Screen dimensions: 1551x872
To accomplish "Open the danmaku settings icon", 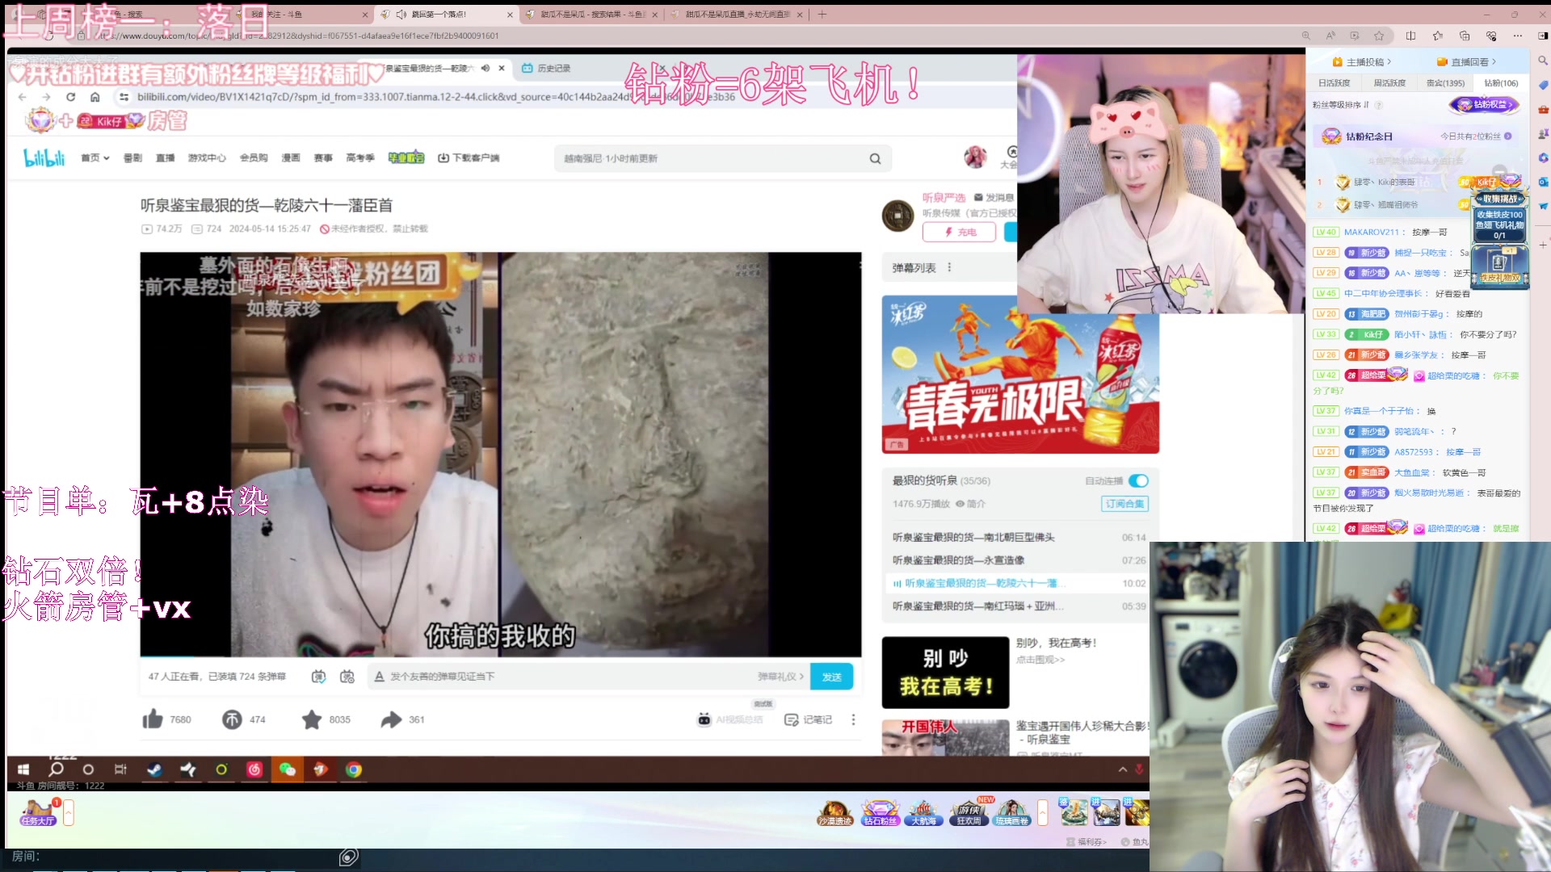I will pos(347,677).
